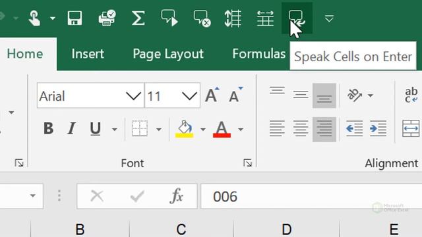This screenshot has height=237, width=422.
Task: Click Decrease Font Size icon
Action: pos(236,95)
